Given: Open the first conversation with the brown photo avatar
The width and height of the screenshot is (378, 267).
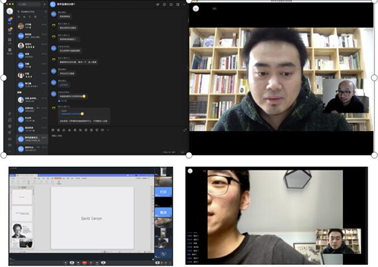Looking at the screenshot, I should pos(32,26).
